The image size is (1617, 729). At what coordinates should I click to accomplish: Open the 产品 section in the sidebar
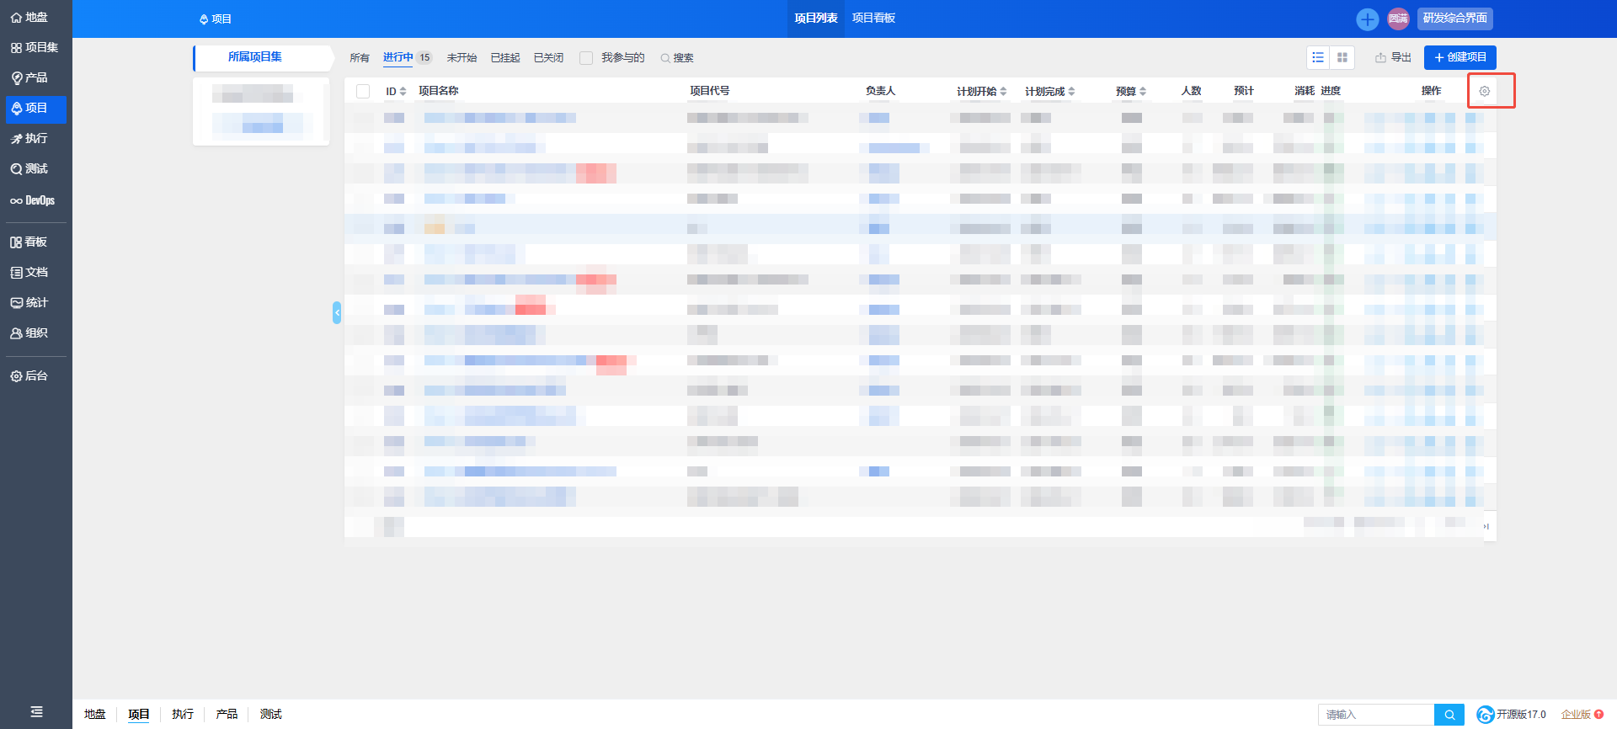pyautogui.click(x=29, y=77)
